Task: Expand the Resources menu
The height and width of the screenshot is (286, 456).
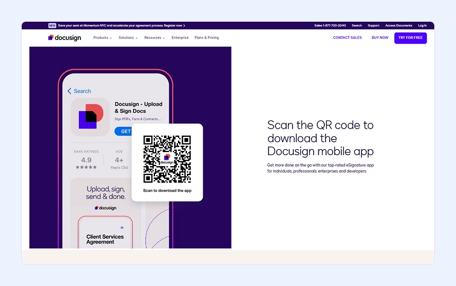Action: [x=155, y=38]
